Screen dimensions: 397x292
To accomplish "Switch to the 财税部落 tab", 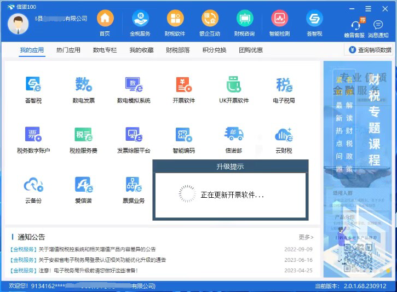I will (178, 50).
